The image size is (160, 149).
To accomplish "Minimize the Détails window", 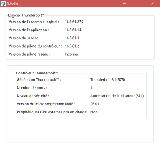I will (124, 4).
